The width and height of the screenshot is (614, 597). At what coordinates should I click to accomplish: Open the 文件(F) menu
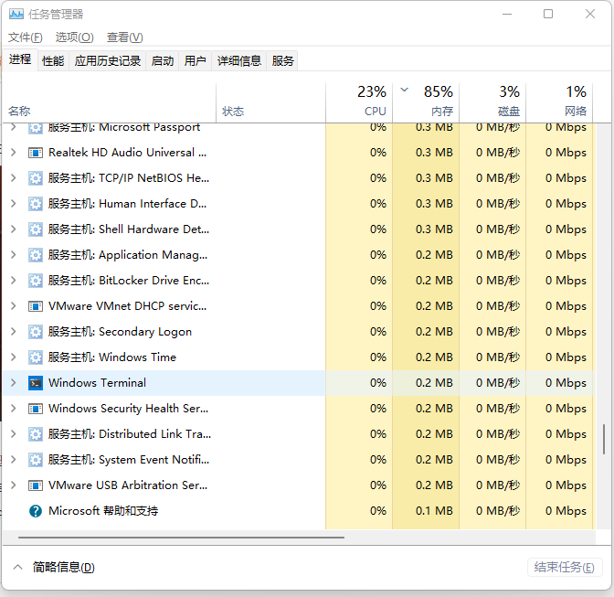[26, 37]
